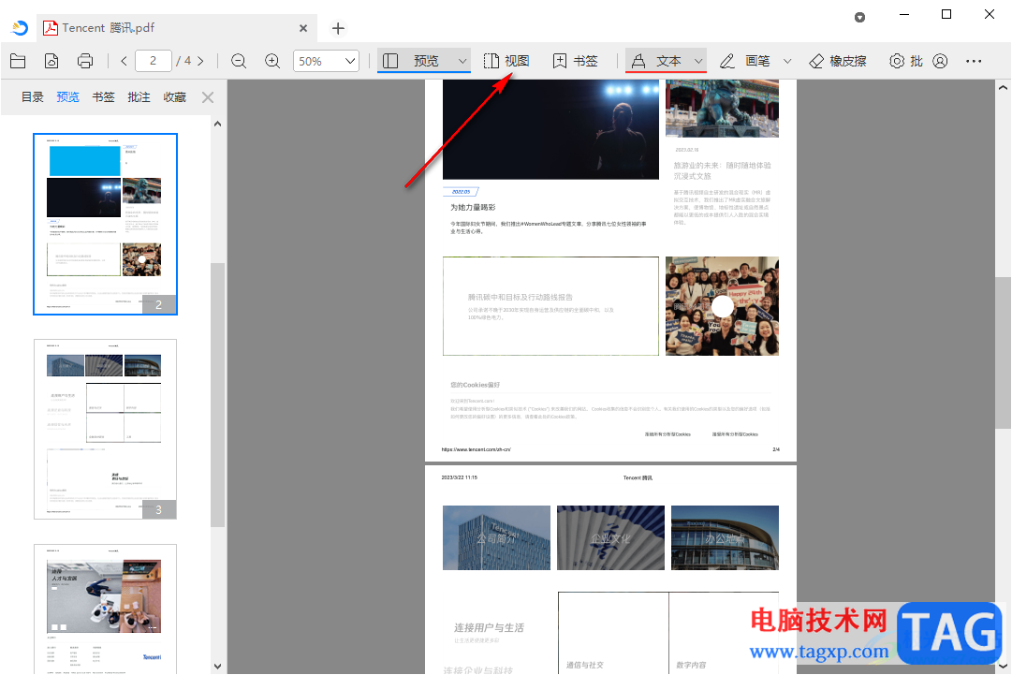Open a file with the folder icon
This screenshot has width=1012, height=675.
18,61
